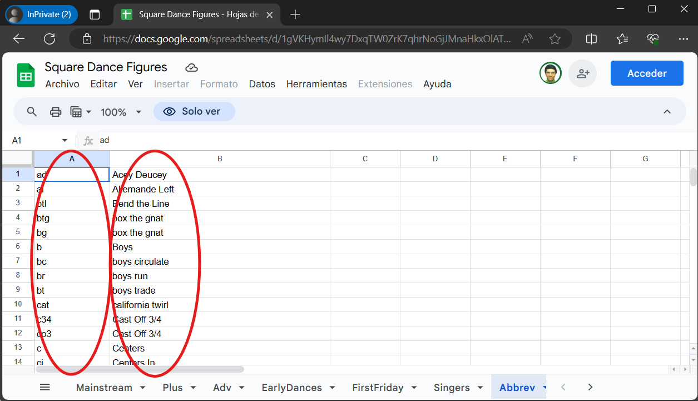Switch to the Adv sheet tab
The width and height of the screenshot is (698, 401).
(222, 388)
